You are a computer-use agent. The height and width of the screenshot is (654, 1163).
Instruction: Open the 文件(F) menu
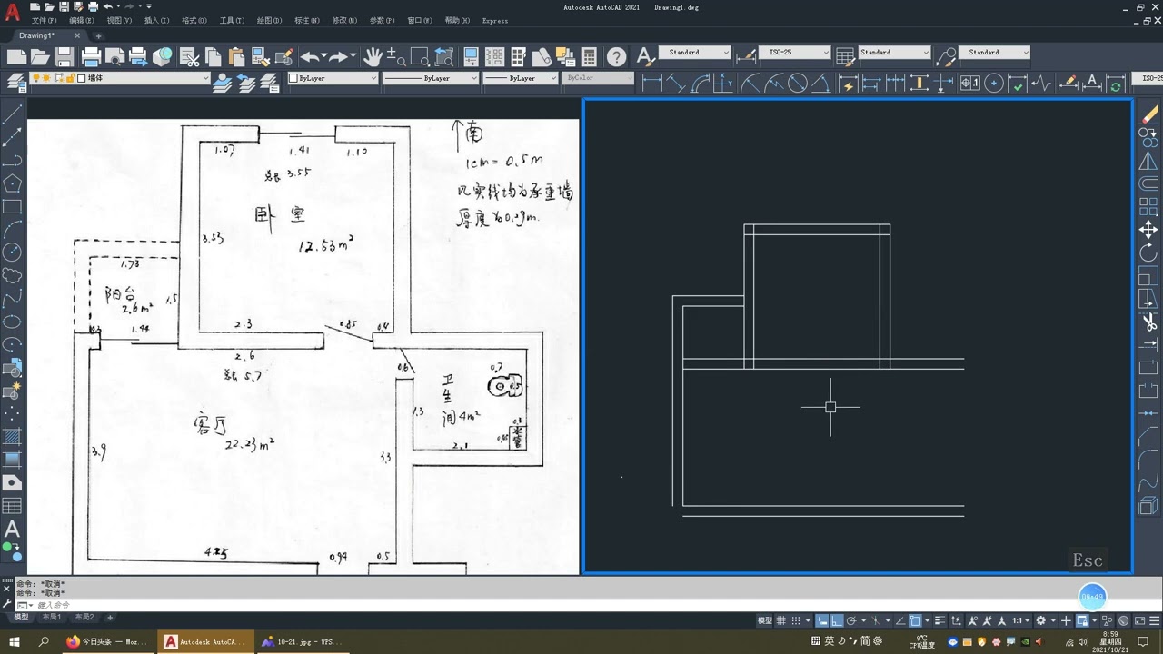(x=44, y=20)
